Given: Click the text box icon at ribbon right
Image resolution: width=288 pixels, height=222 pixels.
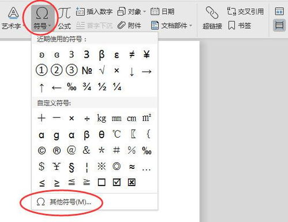Looking at the screenshot, I should click(279, 12).
